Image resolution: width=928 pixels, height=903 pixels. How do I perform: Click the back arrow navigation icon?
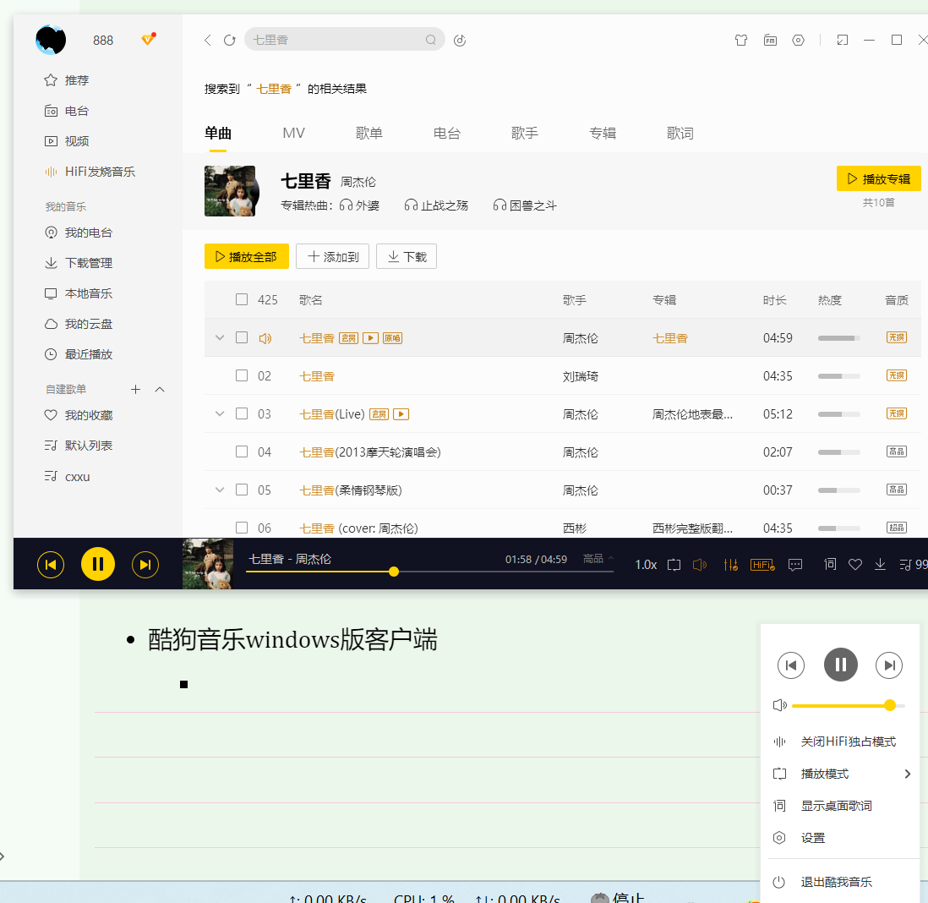point(208,41)
